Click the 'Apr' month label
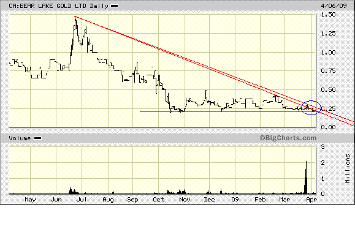Viewport: 355px width, 248px height. (x=311, y=200)
